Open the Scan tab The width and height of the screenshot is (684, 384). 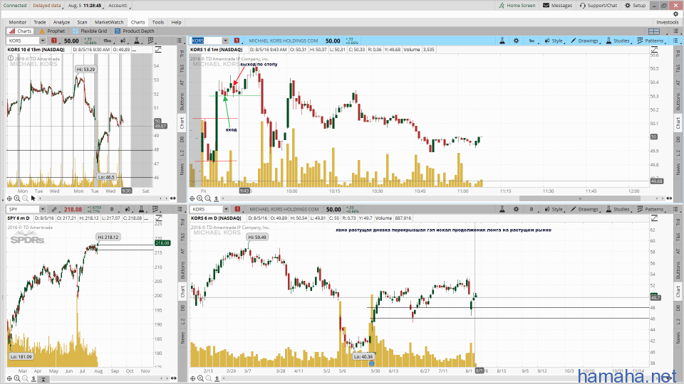point(82,22)
